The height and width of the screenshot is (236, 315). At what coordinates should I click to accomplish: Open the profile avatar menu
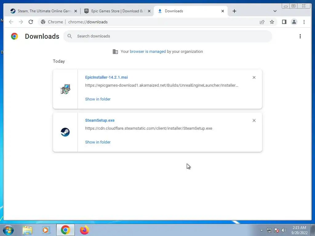[294, 22]
